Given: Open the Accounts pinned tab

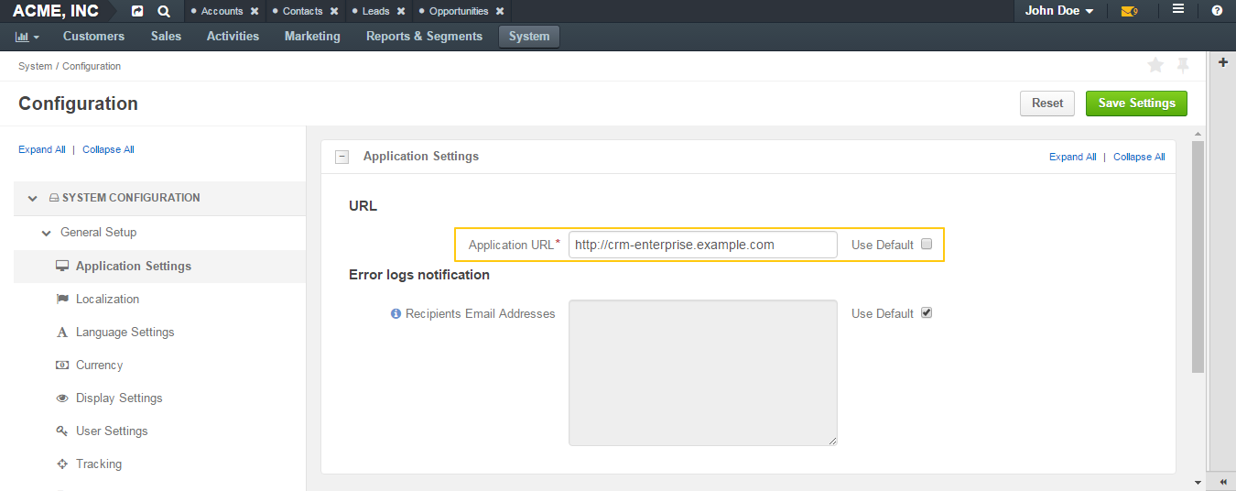Looking at the screenshot, I should [222, 11].
